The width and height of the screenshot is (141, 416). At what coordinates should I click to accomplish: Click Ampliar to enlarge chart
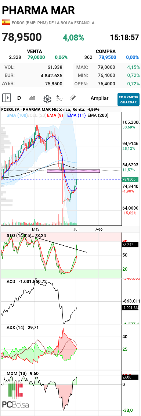(x=100, y=98)
